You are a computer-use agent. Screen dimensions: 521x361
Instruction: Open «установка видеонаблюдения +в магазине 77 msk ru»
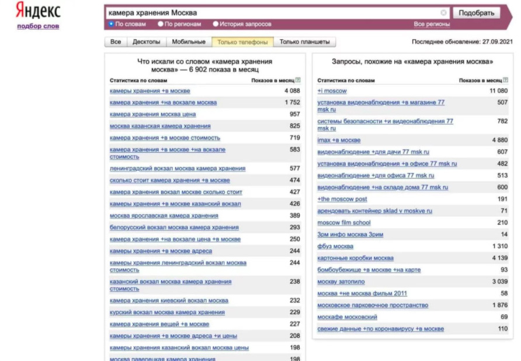coord(381,106)
